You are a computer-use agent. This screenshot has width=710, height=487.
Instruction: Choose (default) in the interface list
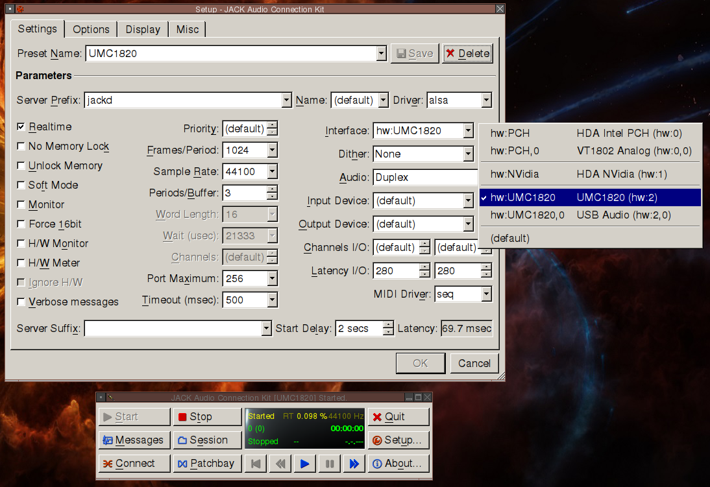coord(590,238)
